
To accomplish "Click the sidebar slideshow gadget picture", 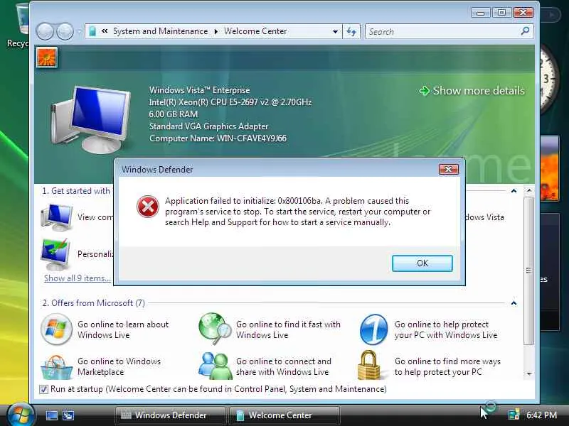I will pos(549,168).
